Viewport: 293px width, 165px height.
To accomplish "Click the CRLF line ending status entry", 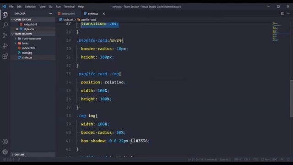I will tap(247, 159).
